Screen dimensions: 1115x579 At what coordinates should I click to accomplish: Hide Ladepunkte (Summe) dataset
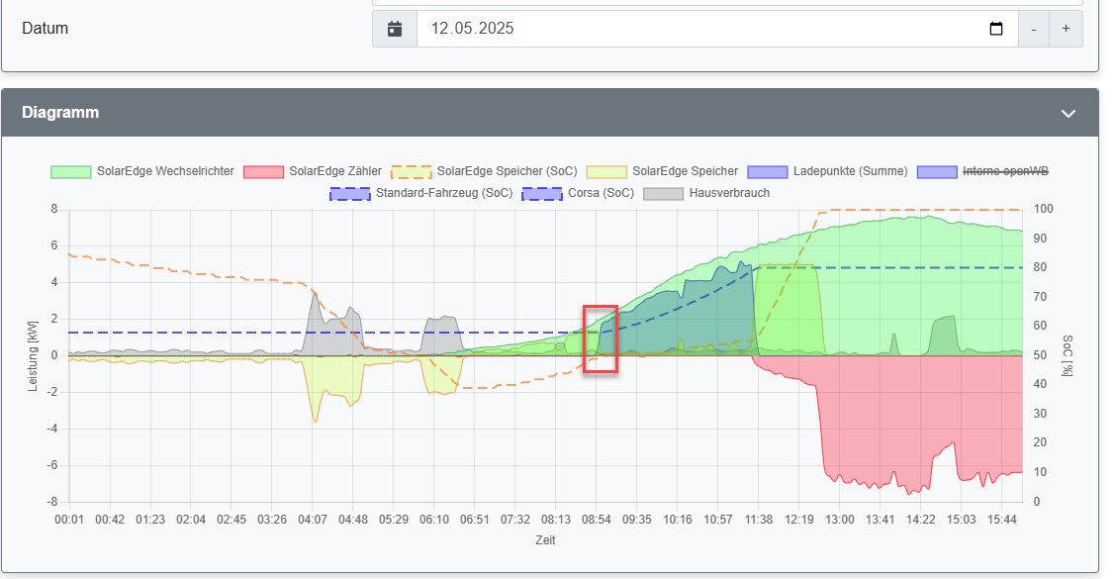[x=828, y=171]
